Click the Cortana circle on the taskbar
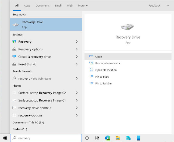174x142 pixels. coord(87,138)
